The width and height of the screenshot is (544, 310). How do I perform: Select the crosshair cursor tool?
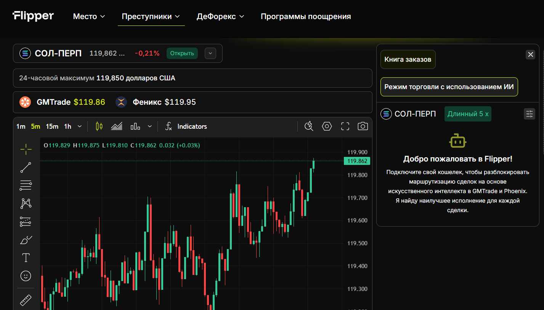26,150
